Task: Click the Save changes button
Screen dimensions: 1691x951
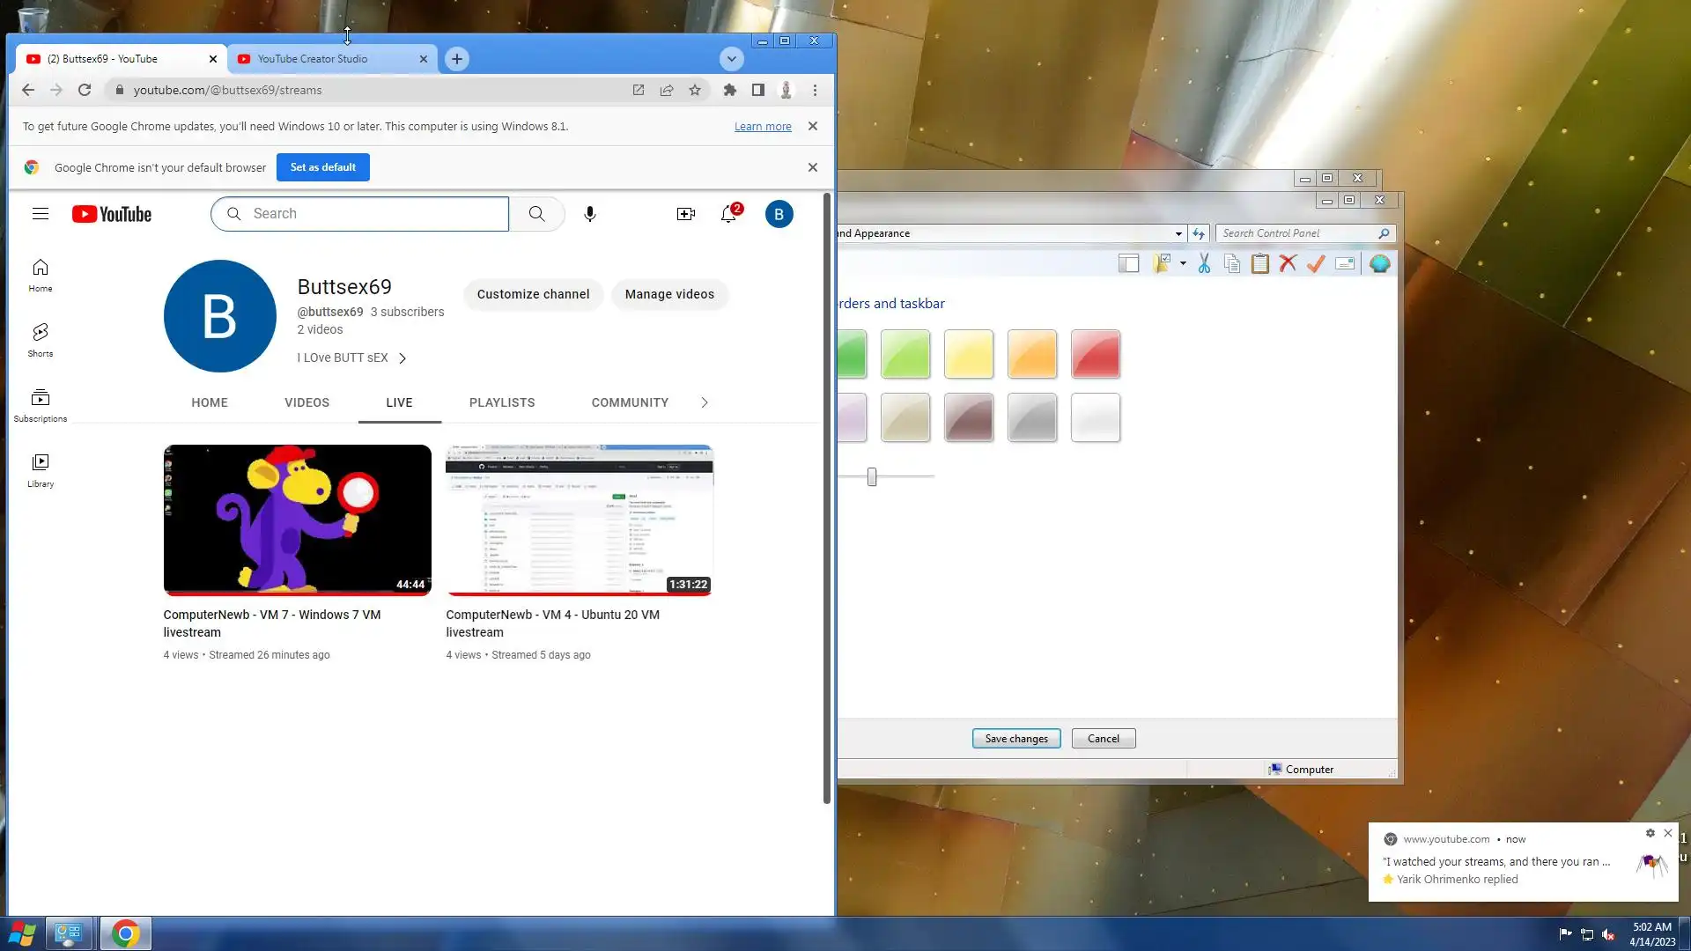Action: click(x=1016, y=739)
